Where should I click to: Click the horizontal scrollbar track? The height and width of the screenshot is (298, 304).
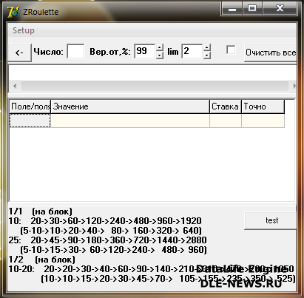click(x=155, y=86)
